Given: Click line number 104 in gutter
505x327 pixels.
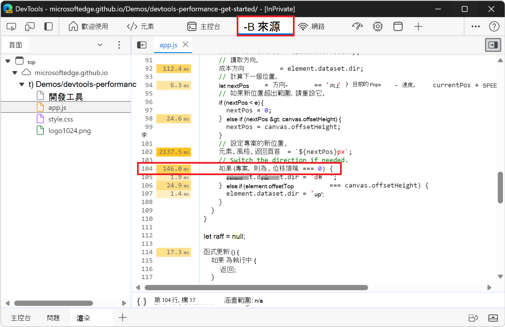Looking at the screenshot, I should point(147,169).
